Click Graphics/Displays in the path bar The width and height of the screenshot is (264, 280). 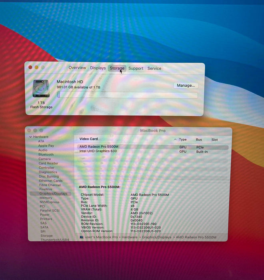click(x=157, y=237)
